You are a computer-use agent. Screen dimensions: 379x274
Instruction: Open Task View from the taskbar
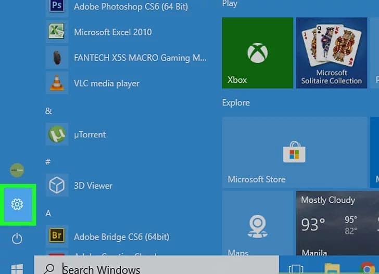[x=296, y=269]
